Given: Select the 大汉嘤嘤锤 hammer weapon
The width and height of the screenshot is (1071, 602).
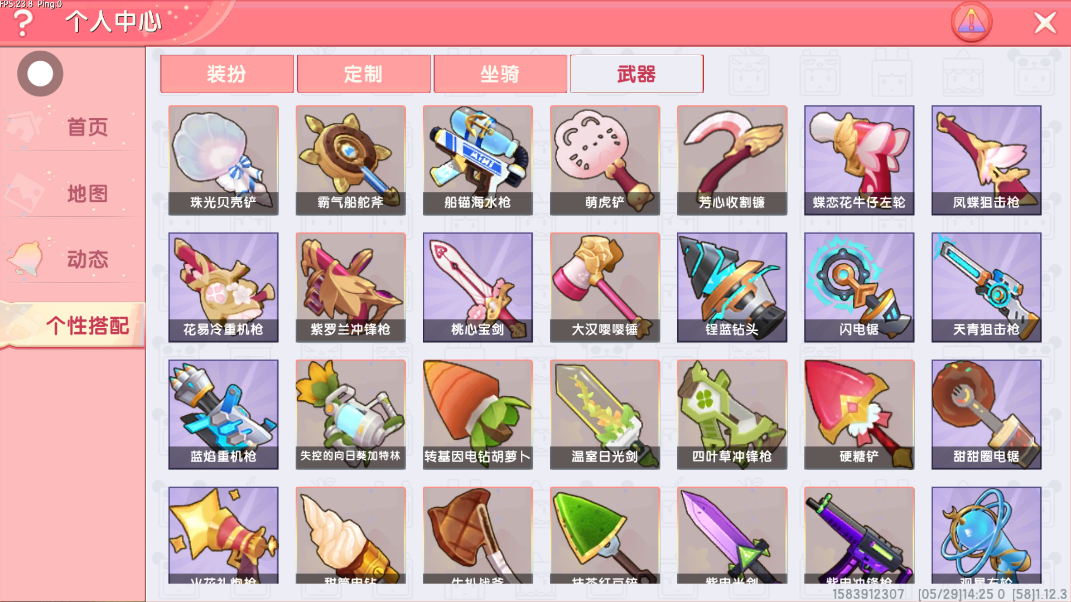Looking at the screenshot, I should point(605,287).
